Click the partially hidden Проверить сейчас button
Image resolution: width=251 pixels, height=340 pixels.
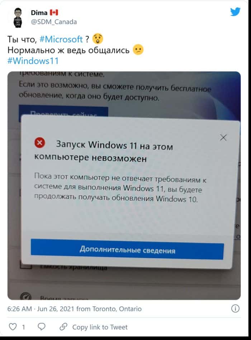point(63,111)
